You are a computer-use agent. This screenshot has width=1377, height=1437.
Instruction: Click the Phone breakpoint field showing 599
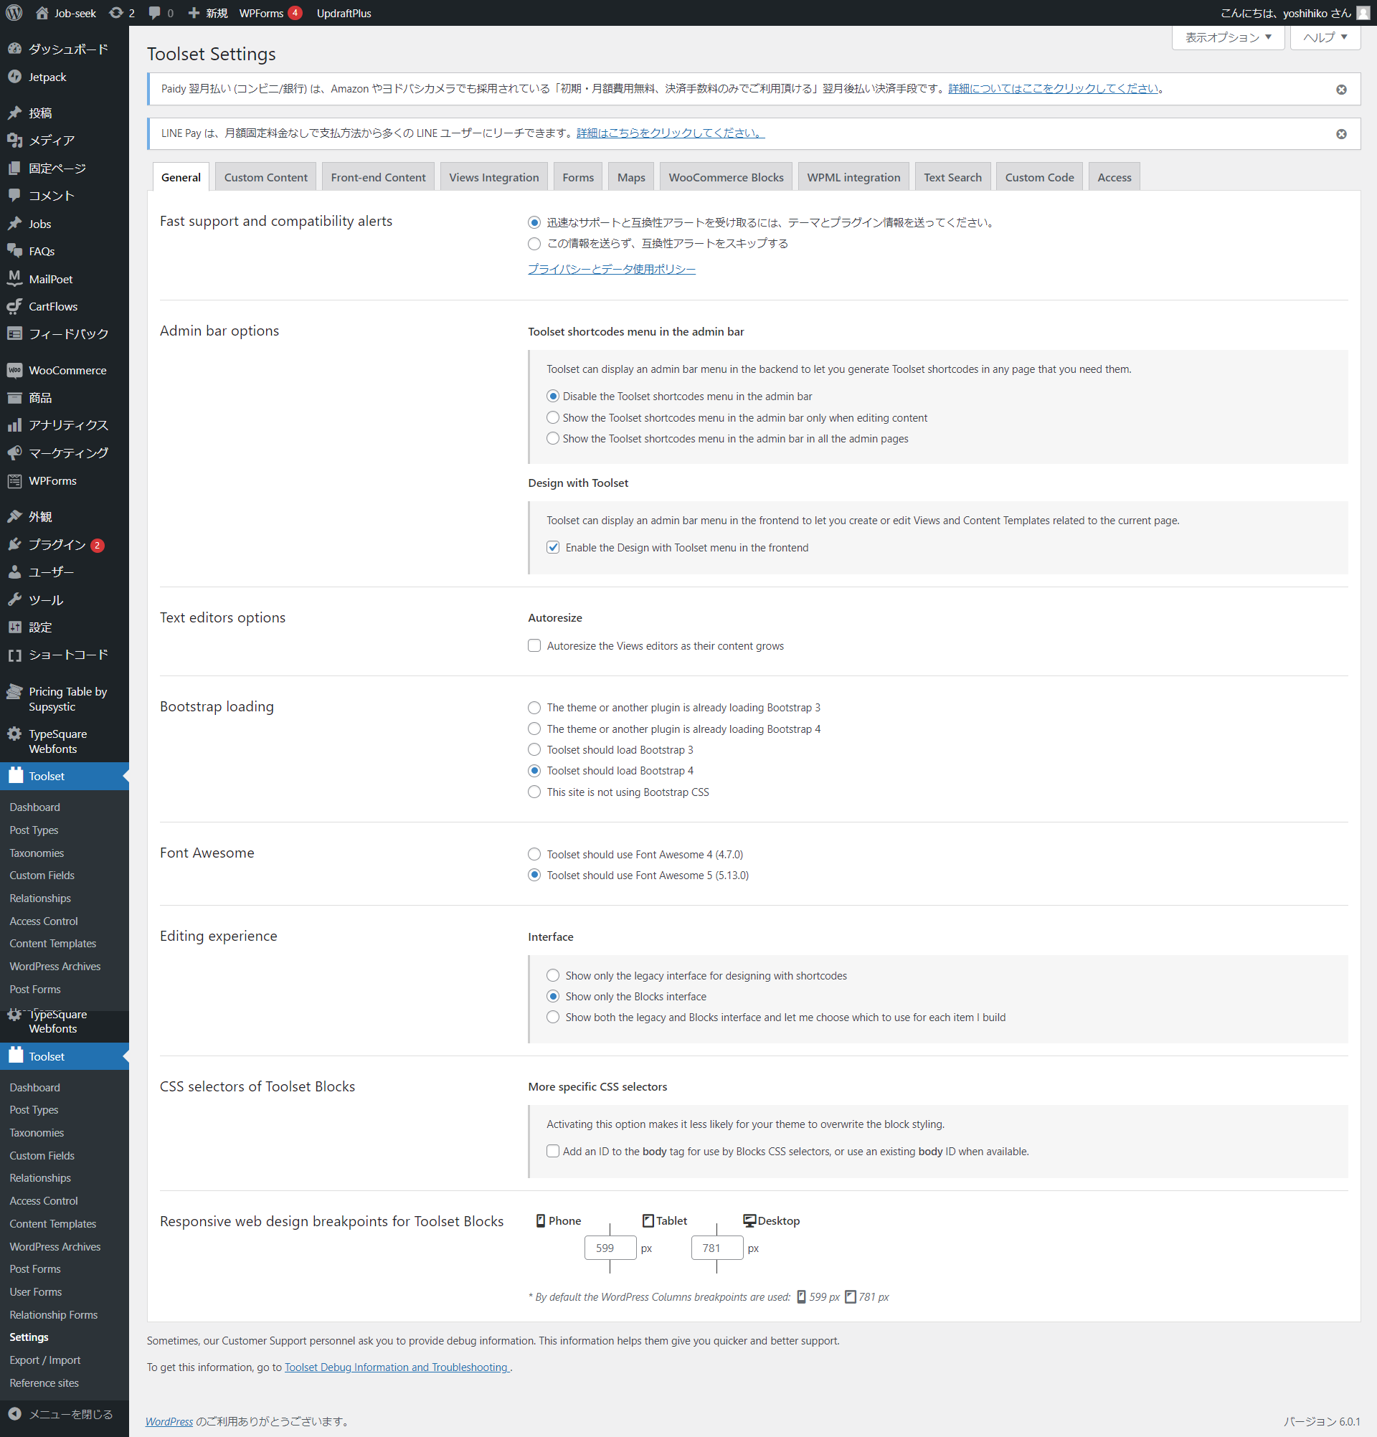tap(610, 1248)
